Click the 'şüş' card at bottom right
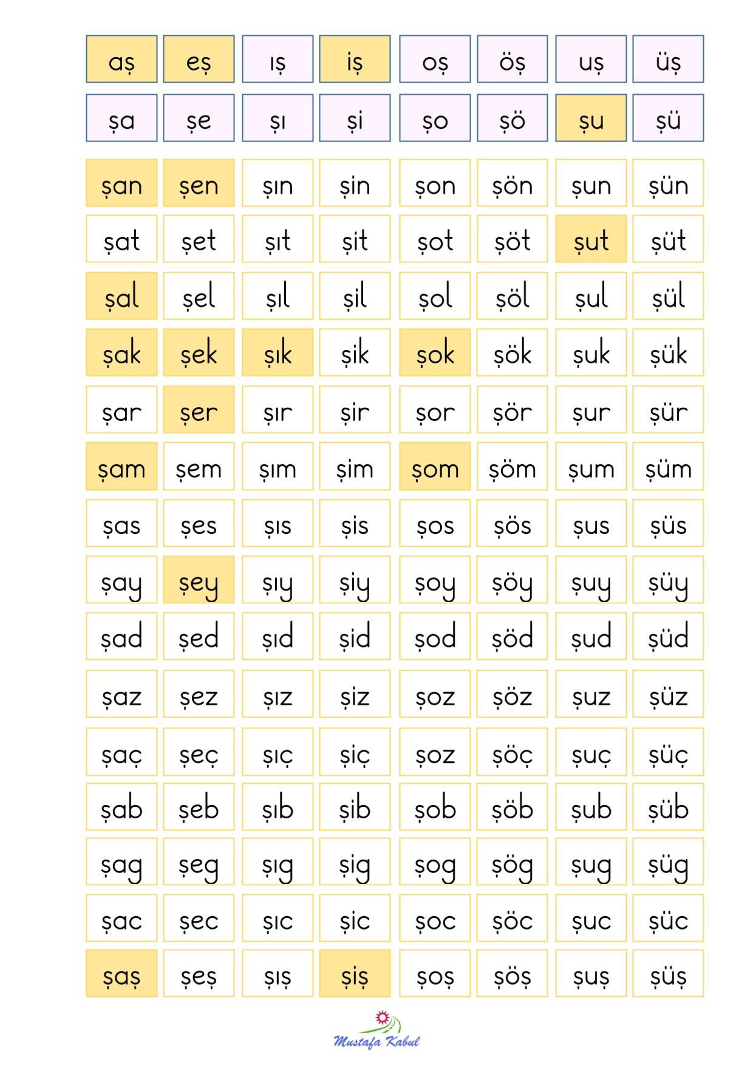753x1065 pixels. [x=668, y=973]
